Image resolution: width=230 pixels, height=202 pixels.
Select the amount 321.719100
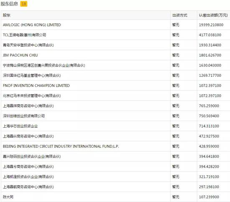209,177
